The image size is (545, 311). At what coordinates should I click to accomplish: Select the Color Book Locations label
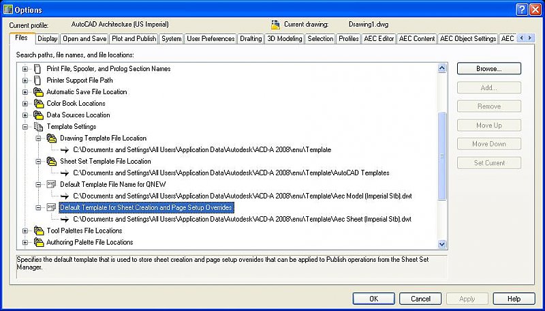pos(76,103)
